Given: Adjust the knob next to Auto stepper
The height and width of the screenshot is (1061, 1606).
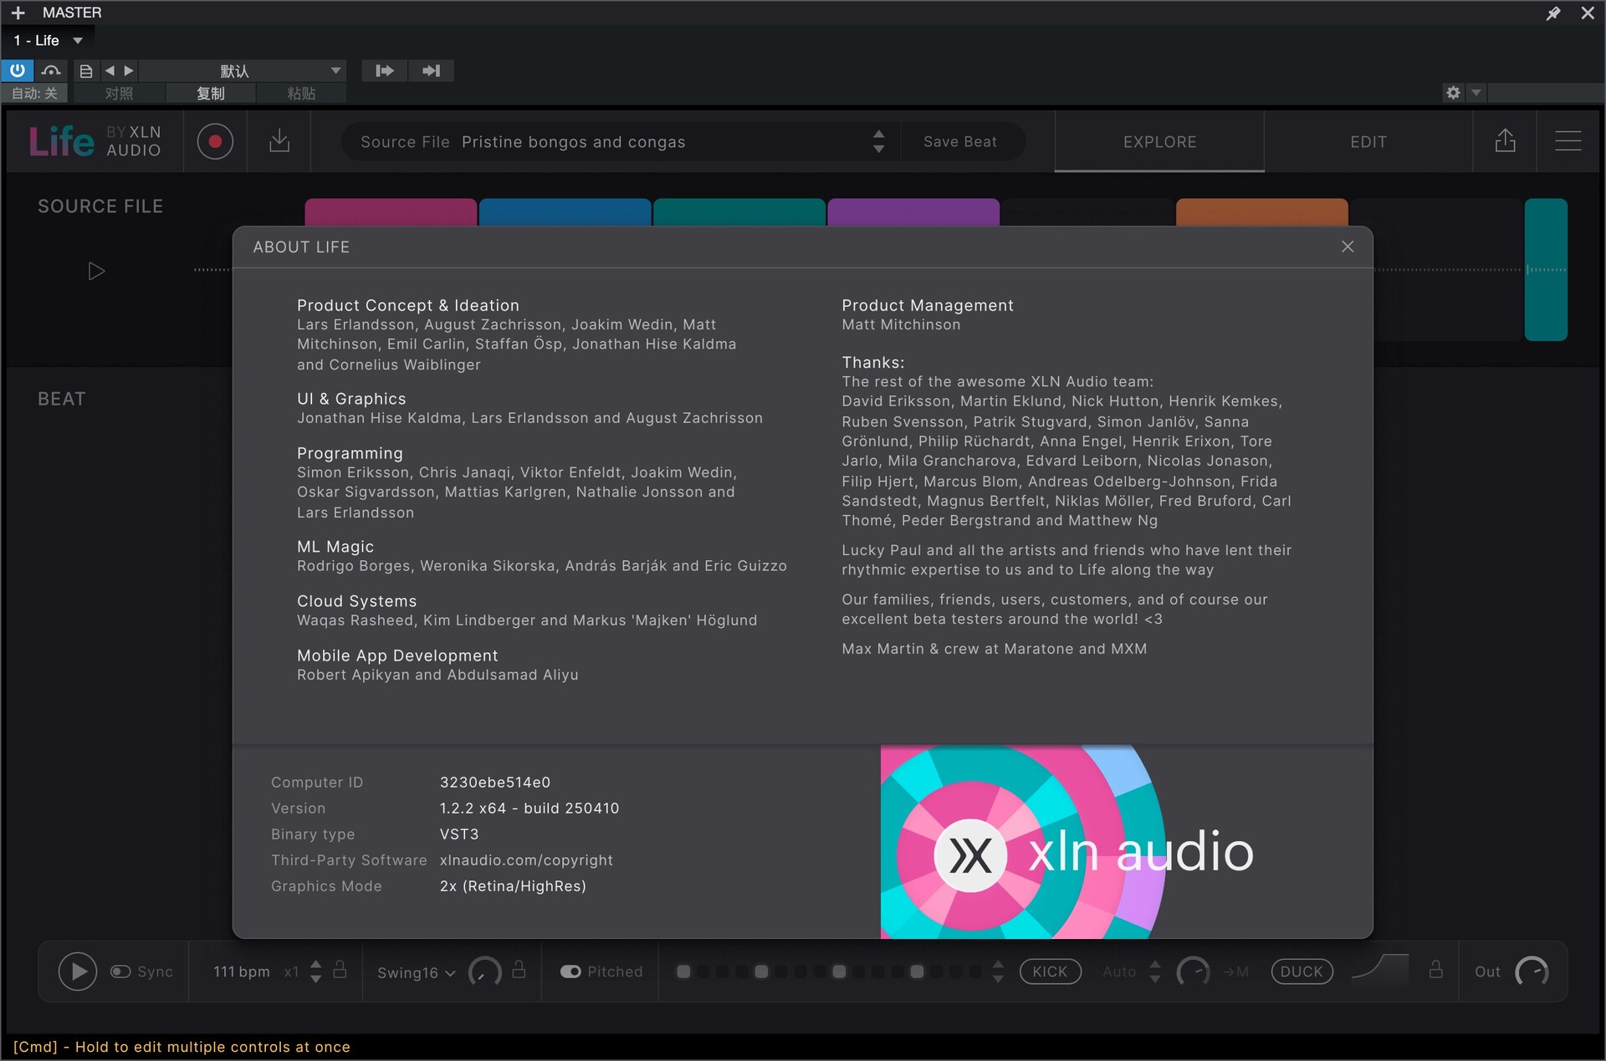Looking at the screenshot, I should (x=1194, y=972).
